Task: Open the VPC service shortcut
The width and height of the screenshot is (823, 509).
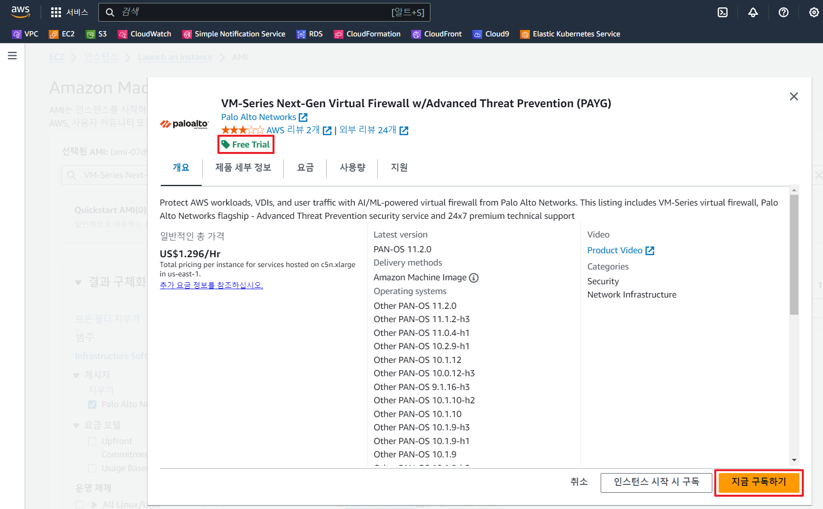Action: tap(25, 34)
